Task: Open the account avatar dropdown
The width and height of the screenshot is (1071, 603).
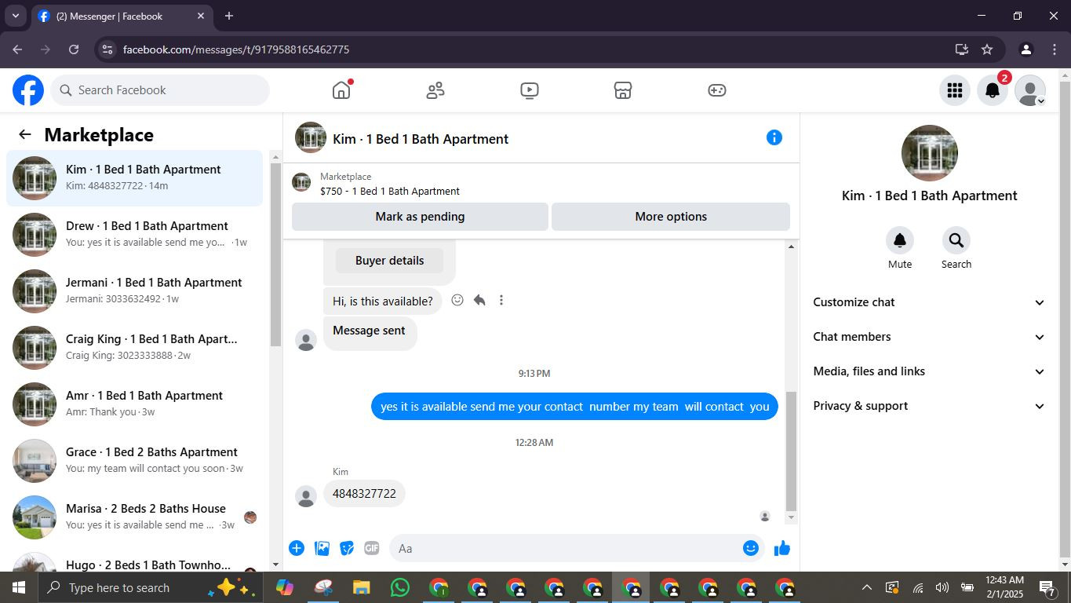Action: point(1030,90)
